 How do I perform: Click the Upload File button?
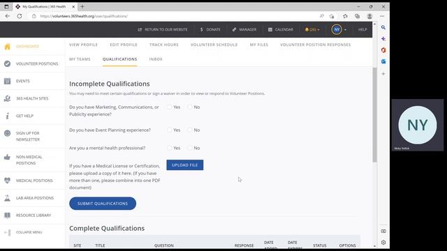coord(184,165)
